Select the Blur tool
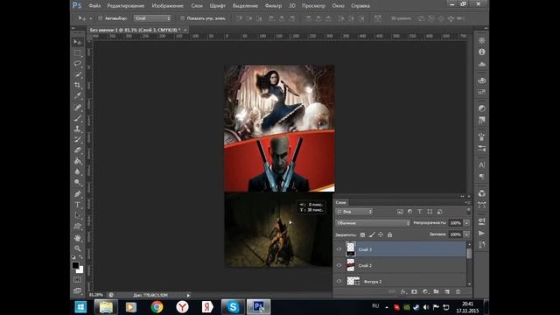Screen dimensions: 560x315 click(78, 171)
